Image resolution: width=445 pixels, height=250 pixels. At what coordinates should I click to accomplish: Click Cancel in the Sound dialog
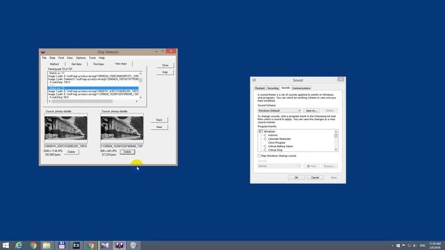coord(315,178)
